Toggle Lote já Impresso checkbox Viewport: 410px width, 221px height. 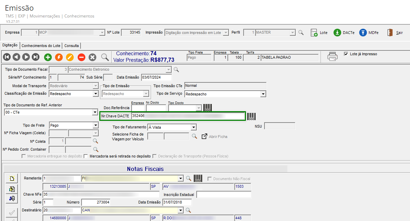click(x=346, y=54)
